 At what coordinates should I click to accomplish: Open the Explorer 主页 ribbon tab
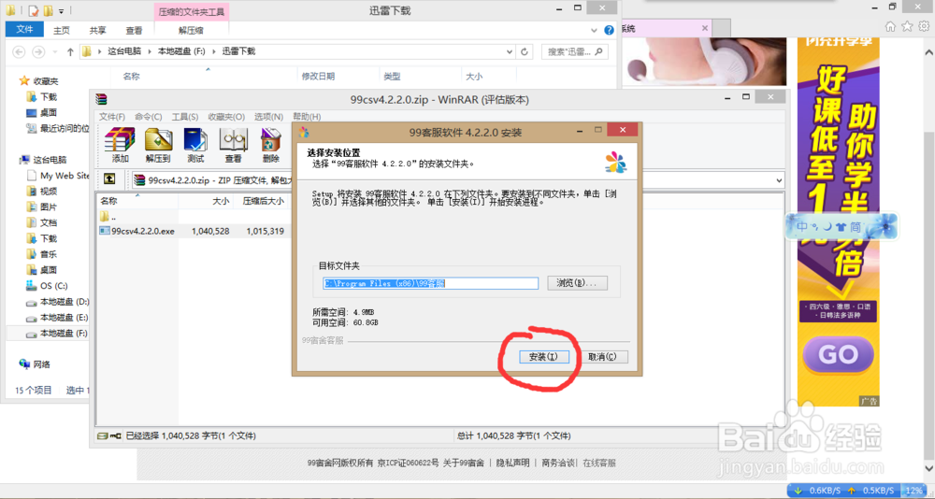62,30
